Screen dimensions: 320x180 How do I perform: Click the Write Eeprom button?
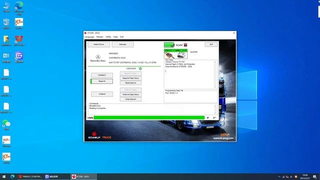130,99
